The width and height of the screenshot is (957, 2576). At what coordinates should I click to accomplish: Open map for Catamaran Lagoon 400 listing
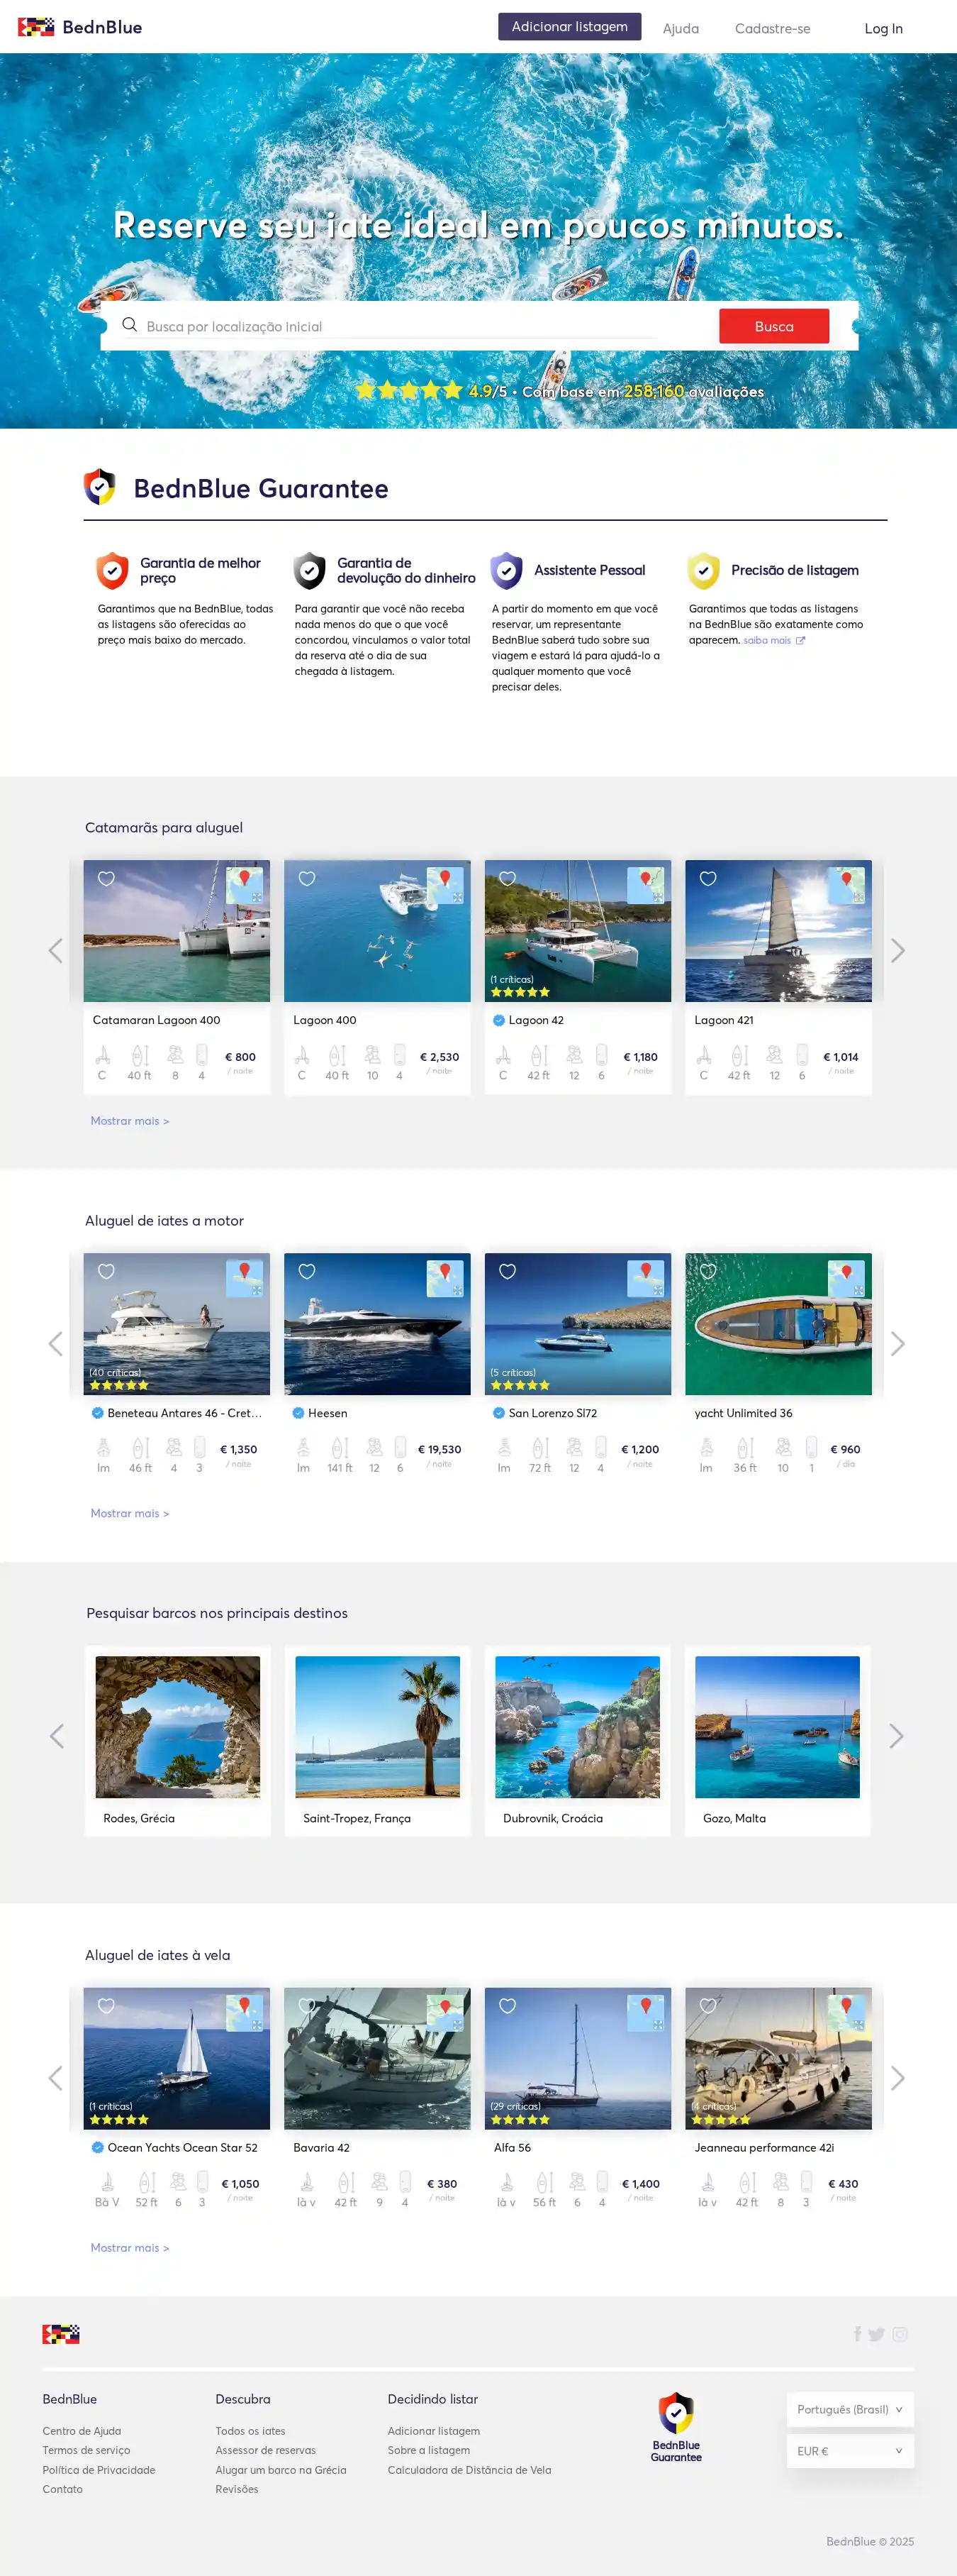pos(245,885)
